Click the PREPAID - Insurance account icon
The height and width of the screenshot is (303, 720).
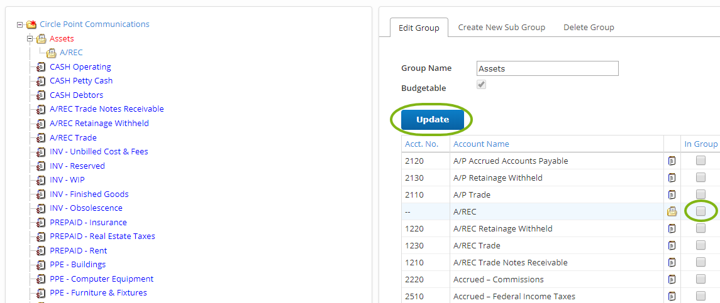tap(41, 223)
